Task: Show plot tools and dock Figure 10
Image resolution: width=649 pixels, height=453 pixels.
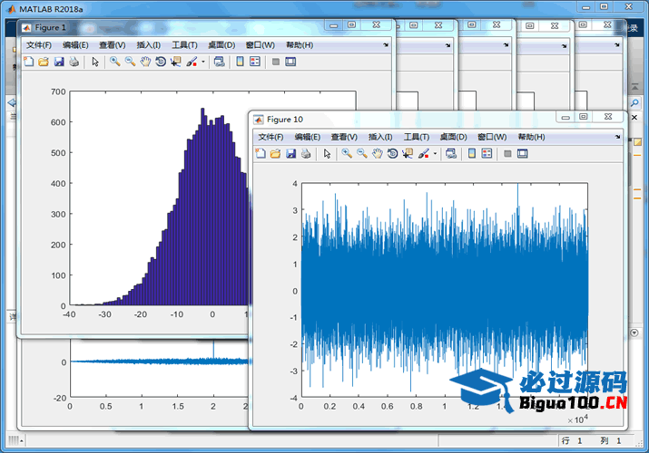Action: (523, 154)
